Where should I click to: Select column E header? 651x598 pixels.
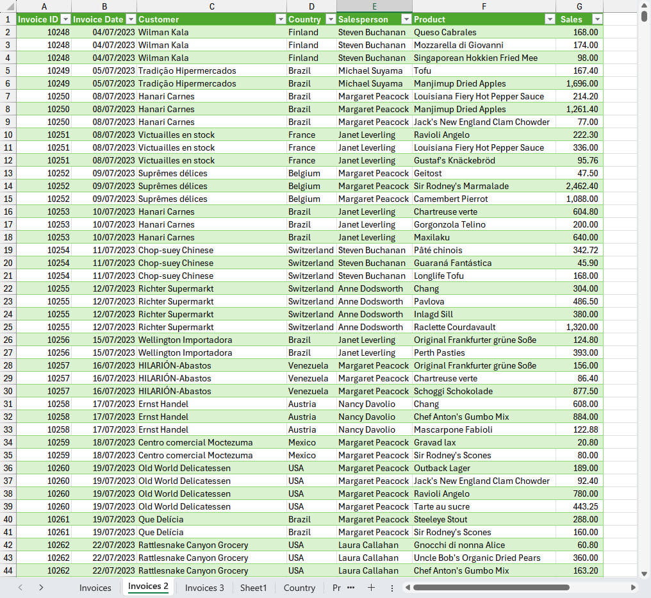pyautogui.click(x=374, y=6)
